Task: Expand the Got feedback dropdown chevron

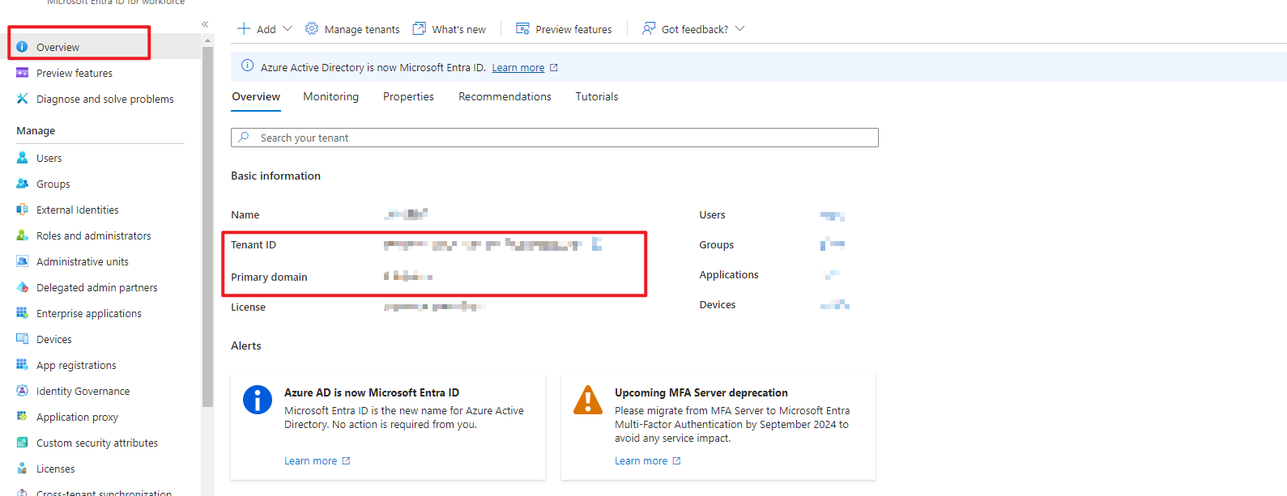Action: (739, 29)
